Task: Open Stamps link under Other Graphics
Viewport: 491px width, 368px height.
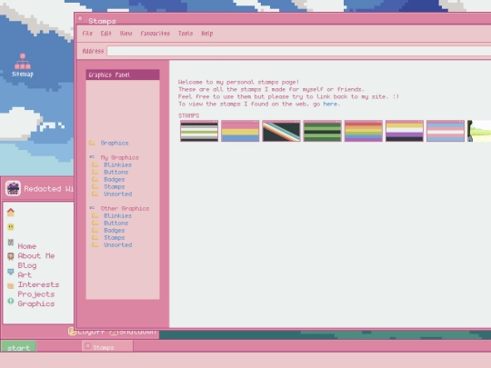Action: (x=115, y=237)
